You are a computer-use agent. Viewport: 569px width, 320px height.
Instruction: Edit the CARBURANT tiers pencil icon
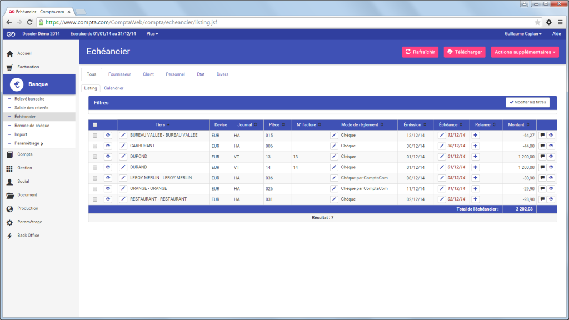[x=123, y=146]
